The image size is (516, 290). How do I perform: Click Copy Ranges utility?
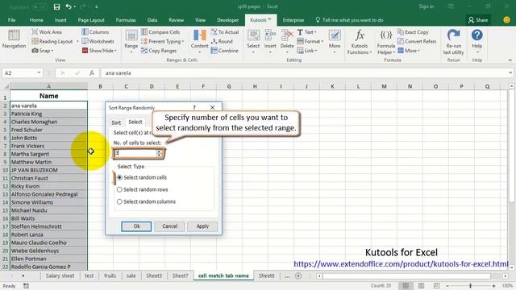(159, 51)
